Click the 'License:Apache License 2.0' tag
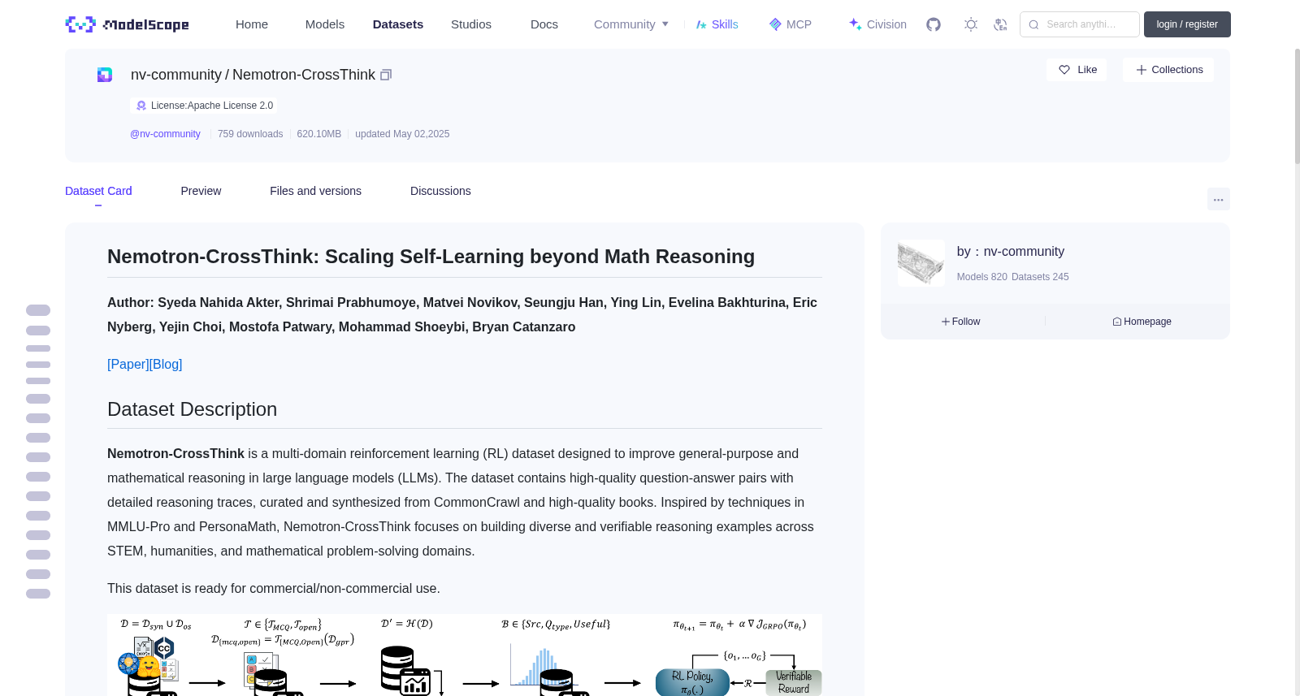The image size is (1300, 696). (204, 106)
